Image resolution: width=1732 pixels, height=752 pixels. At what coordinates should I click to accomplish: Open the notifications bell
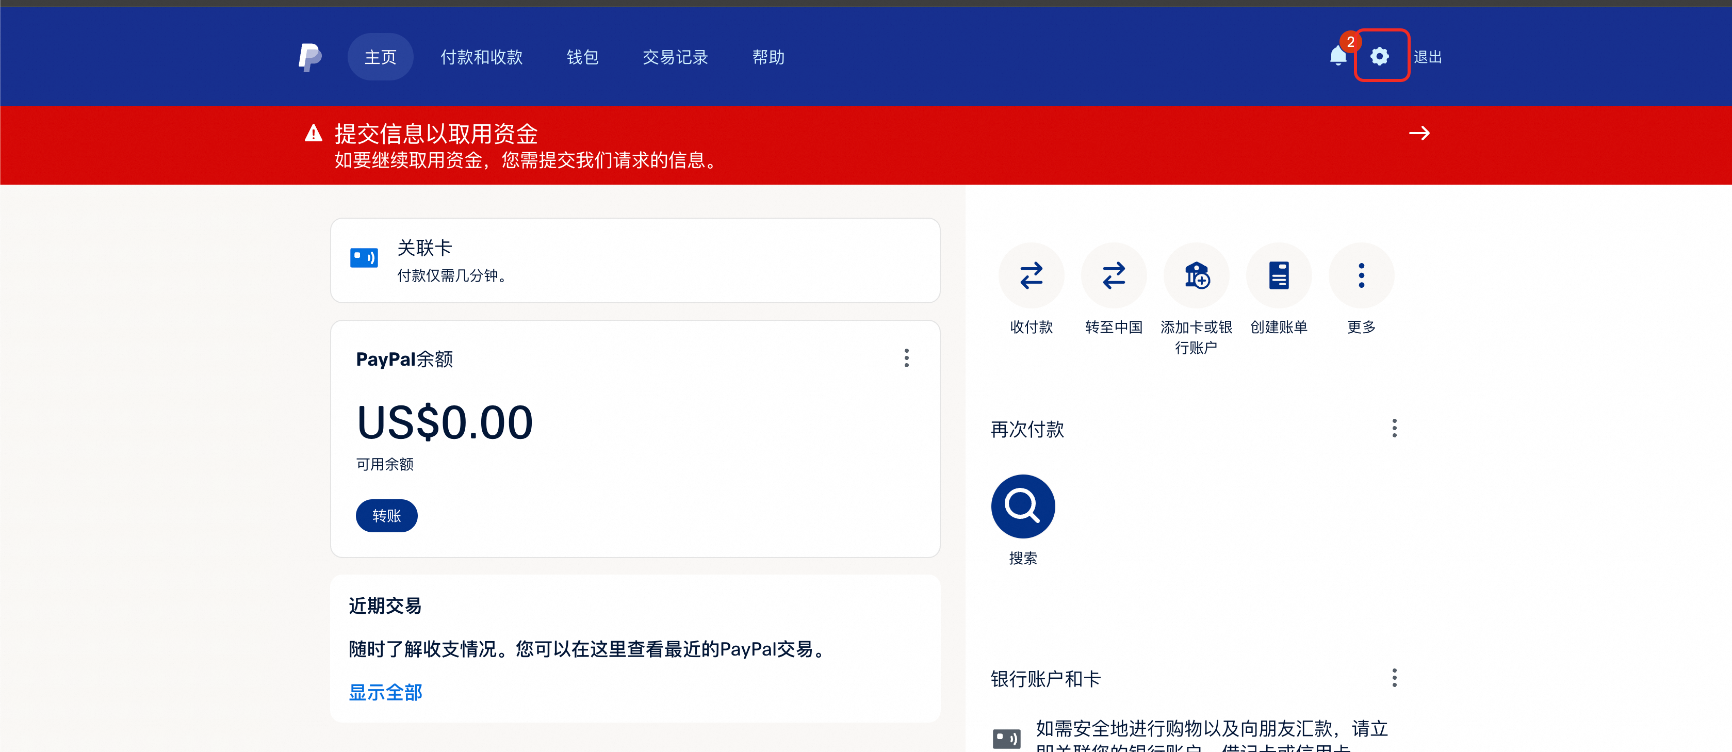(x=1338, y=57)
